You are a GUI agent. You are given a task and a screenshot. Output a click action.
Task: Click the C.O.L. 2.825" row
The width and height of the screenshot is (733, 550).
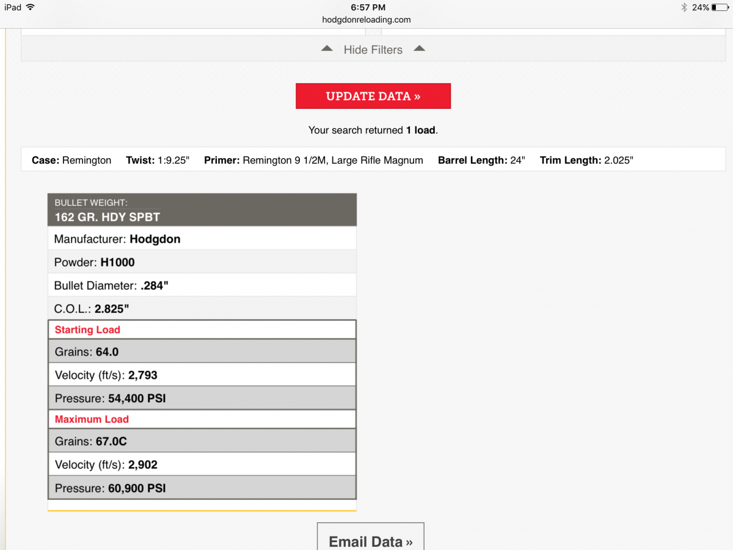[x=202, y=309]
